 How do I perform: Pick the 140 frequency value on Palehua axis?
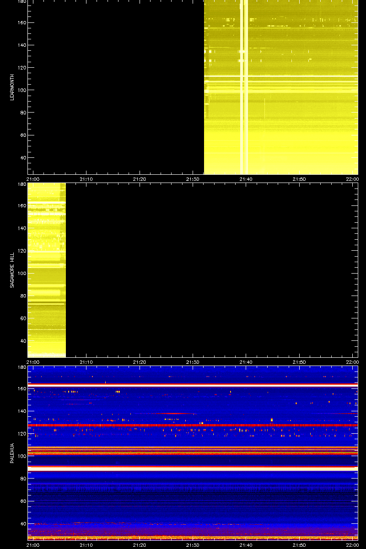pos(21,411)
